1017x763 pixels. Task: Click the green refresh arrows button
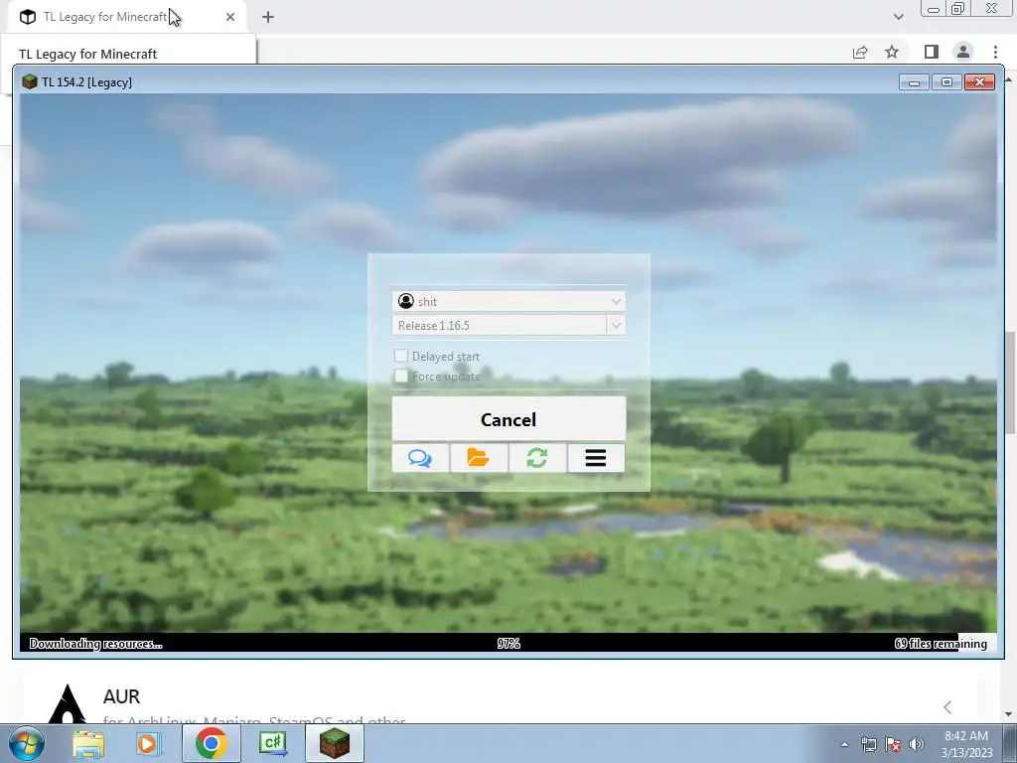pyautogui.click(x=537, y=458)
